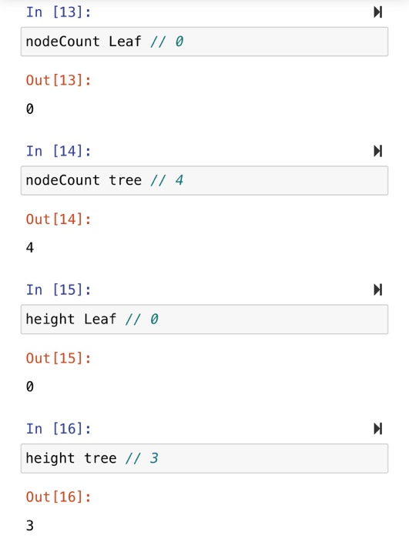Select the 'Out[16]:' label
The width and height of the screenshot is (409, 539).
(59, 497)
